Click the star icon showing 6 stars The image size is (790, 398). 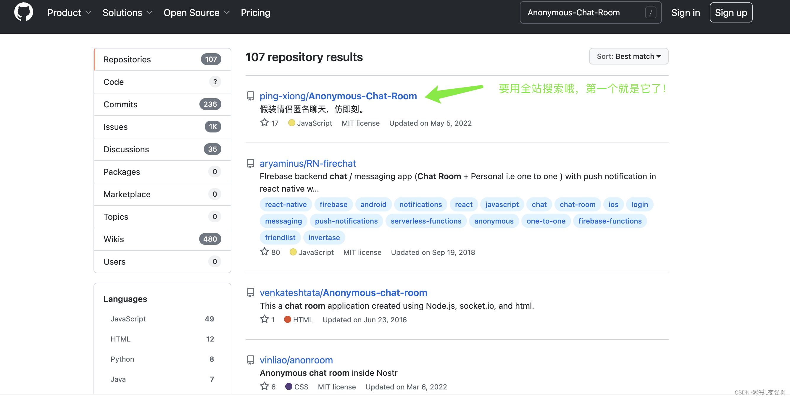[x=264, y=386]
